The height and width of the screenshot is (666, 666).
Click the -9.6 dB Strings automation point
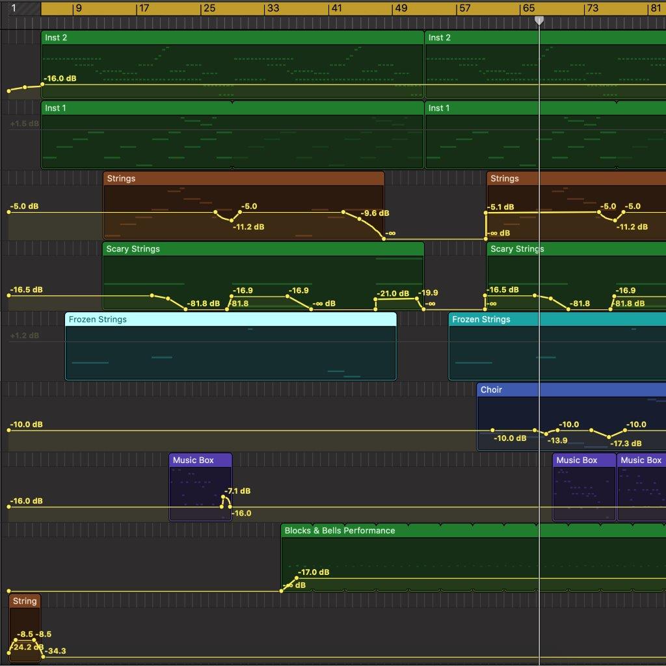(x=359, y=219)
